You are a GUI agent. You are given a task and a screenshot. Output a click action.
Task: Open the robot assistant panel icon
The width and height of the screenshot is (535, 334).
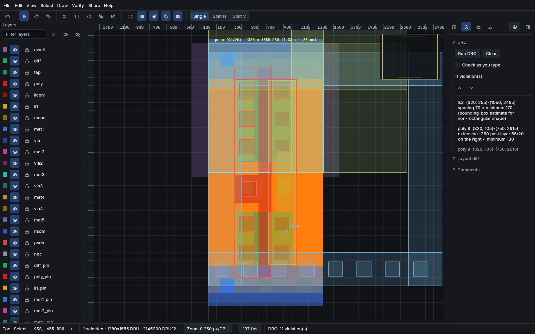click(478, 27)
